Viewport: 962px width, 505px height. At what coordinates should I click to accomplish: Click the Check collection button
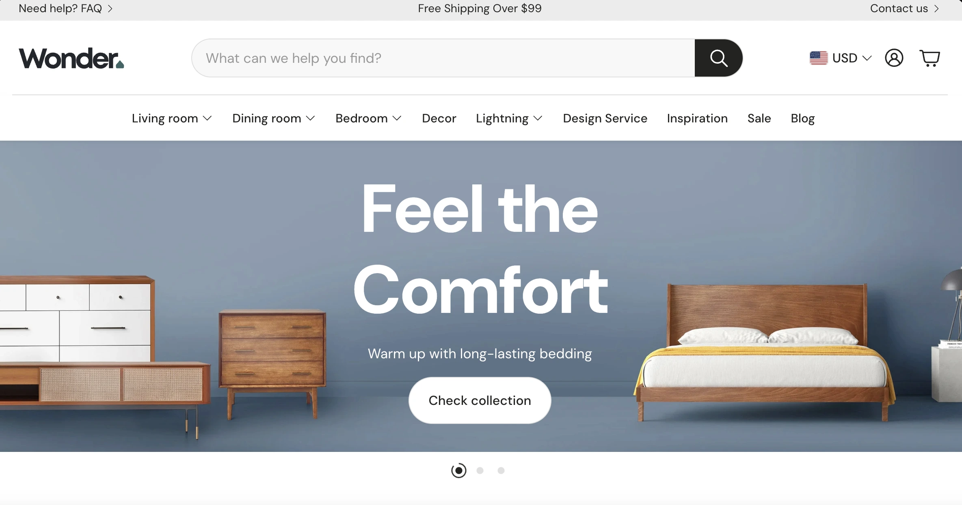pyautogui.click(x=480, y=400)
